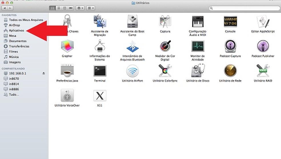Select the X11 icon
The width and height of the screenshot is (281, 159).
coord(100,96)
